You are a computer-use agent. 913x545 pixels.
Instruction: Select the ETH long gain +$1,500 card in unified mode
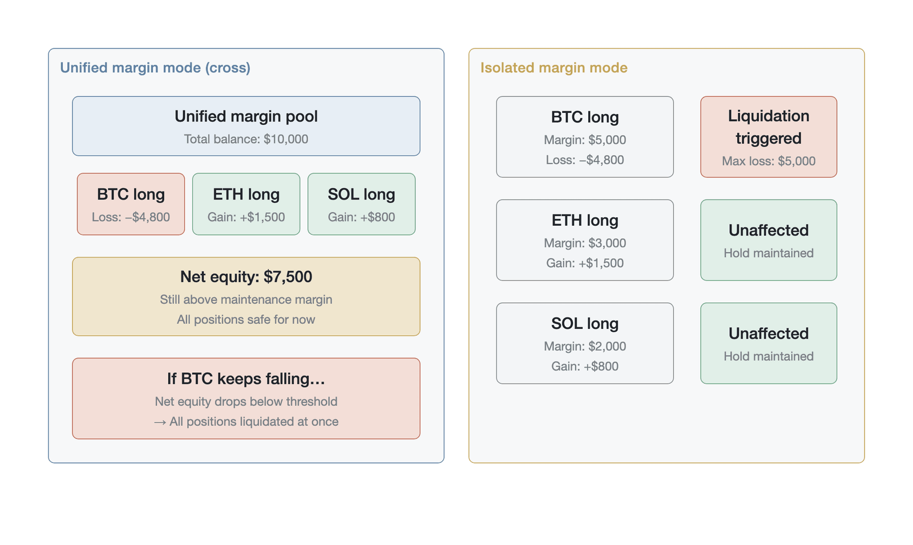tap(246, 204)
